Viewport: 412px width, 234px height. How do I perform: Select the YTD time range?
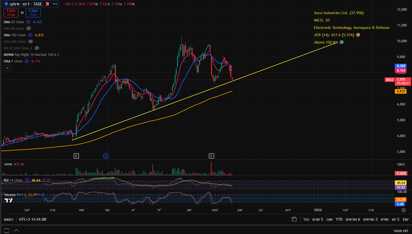point(339,219)
